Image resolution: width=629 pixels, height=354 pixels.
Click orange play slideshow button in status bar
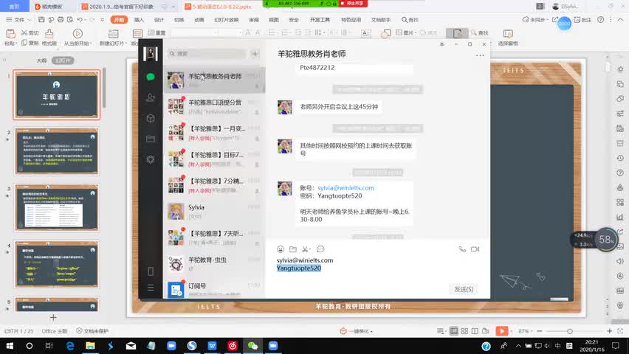point(501,330)
